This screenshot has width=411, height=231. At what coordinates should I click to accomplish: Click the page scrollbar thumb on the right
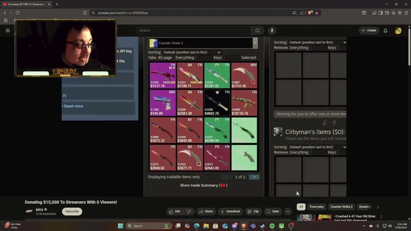(409, 47)
